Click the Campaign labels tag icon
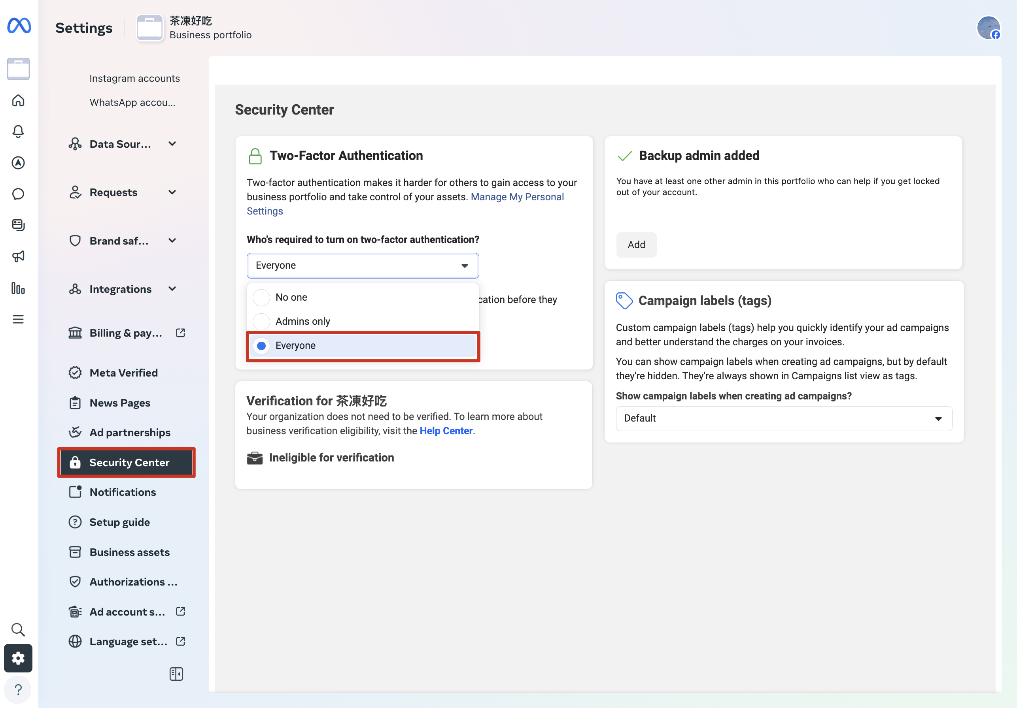The image size is (1017, 708). 624,301
